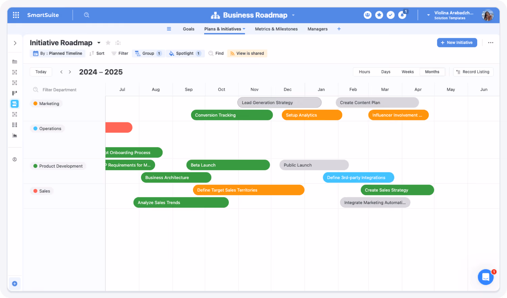The width and height of the screenshot is (507, 298).
Task: Open the Setup Analytics bar
Action: pyautogui.click(x=312, y=115)
